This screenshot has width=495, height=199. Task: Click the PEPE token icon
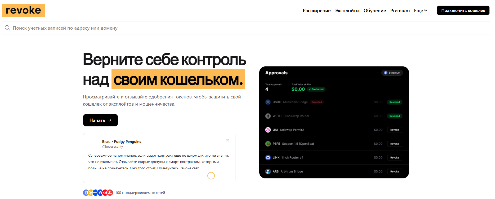pyautogui.click(x=268, y=144)
